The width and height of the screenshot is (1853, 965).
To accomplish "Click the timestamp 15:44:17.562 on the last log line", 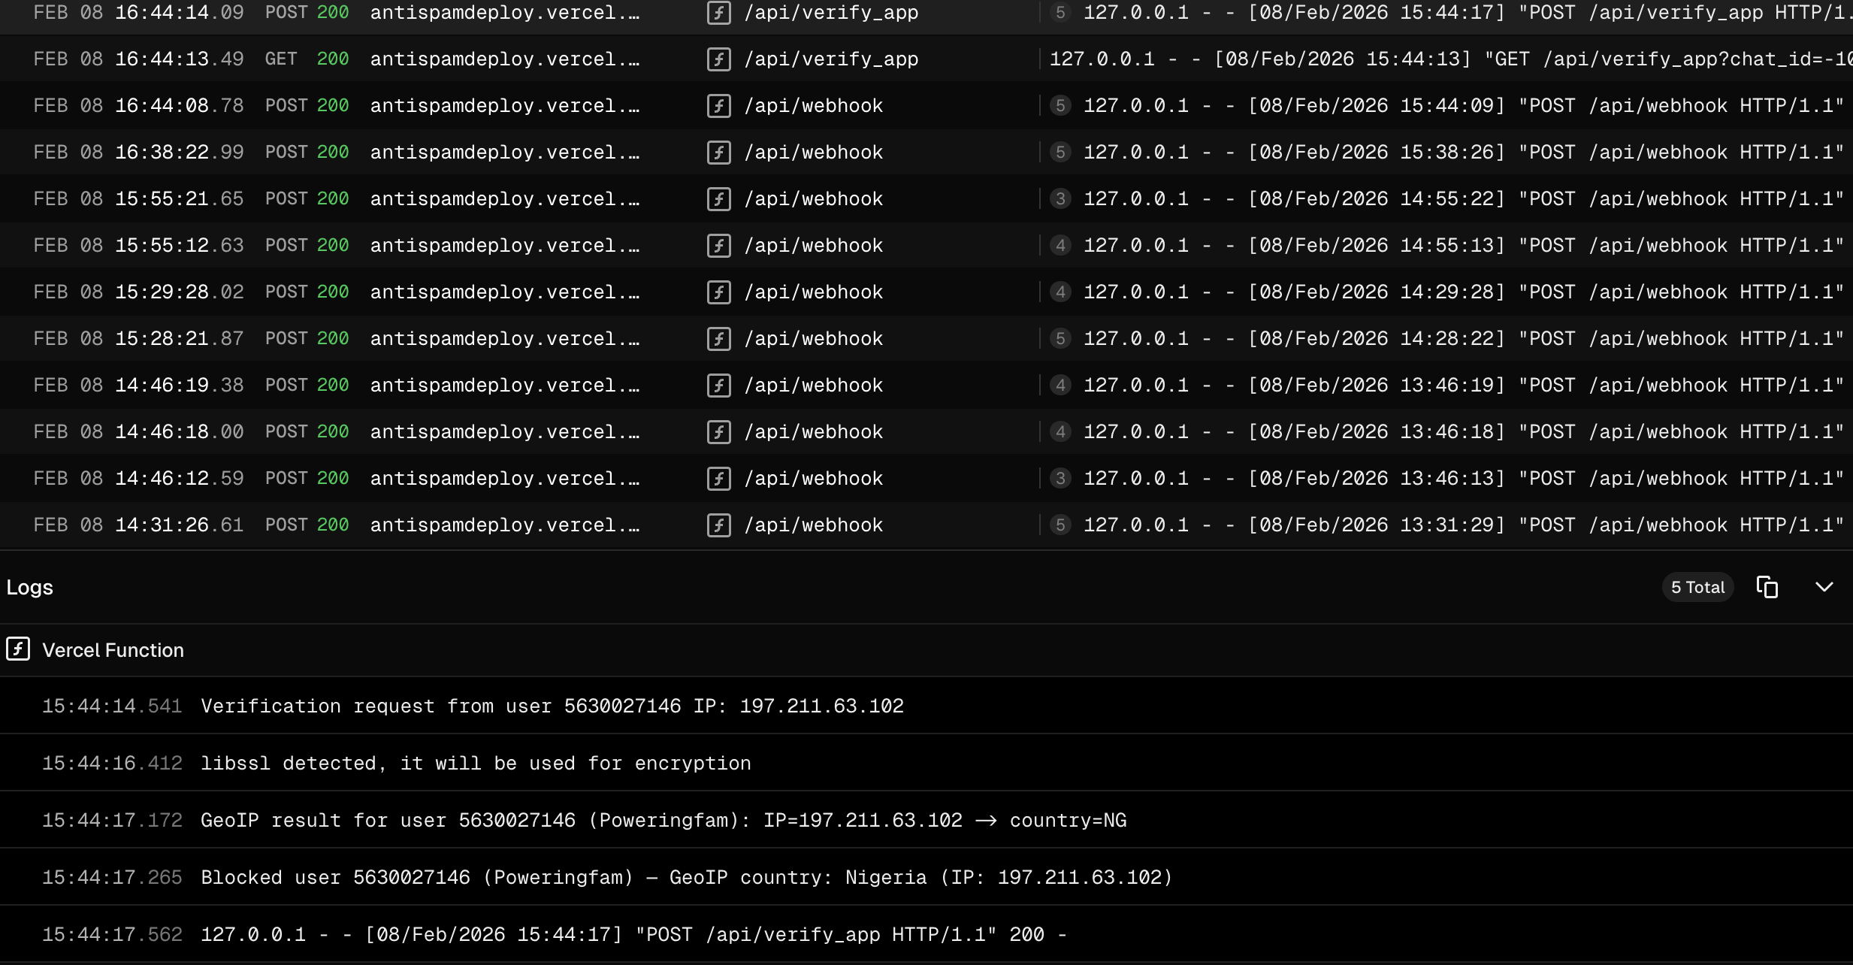I will tap(111, 934).
